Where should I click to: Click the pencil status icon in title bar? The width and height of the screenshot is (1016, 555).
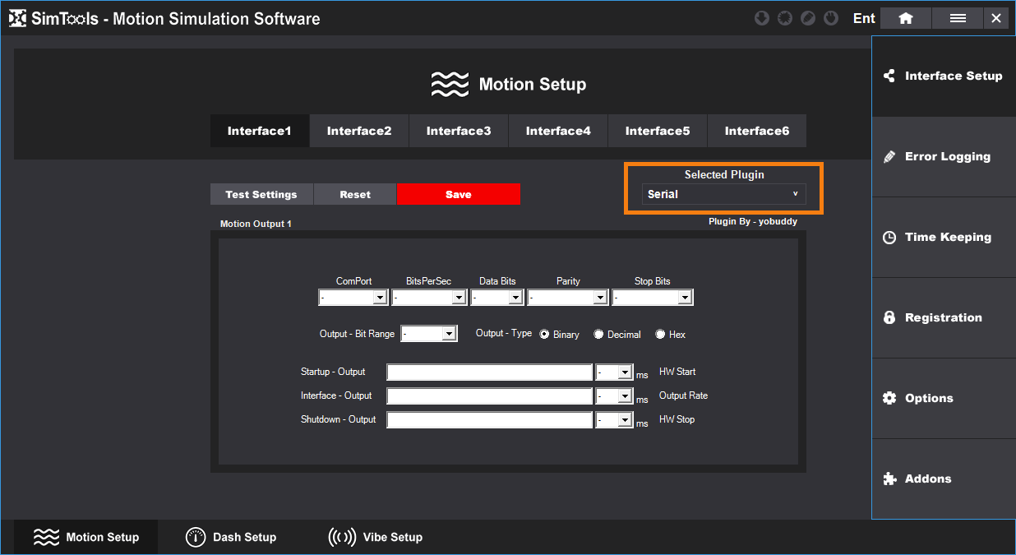pyautogui.click(x=808, y=18)
